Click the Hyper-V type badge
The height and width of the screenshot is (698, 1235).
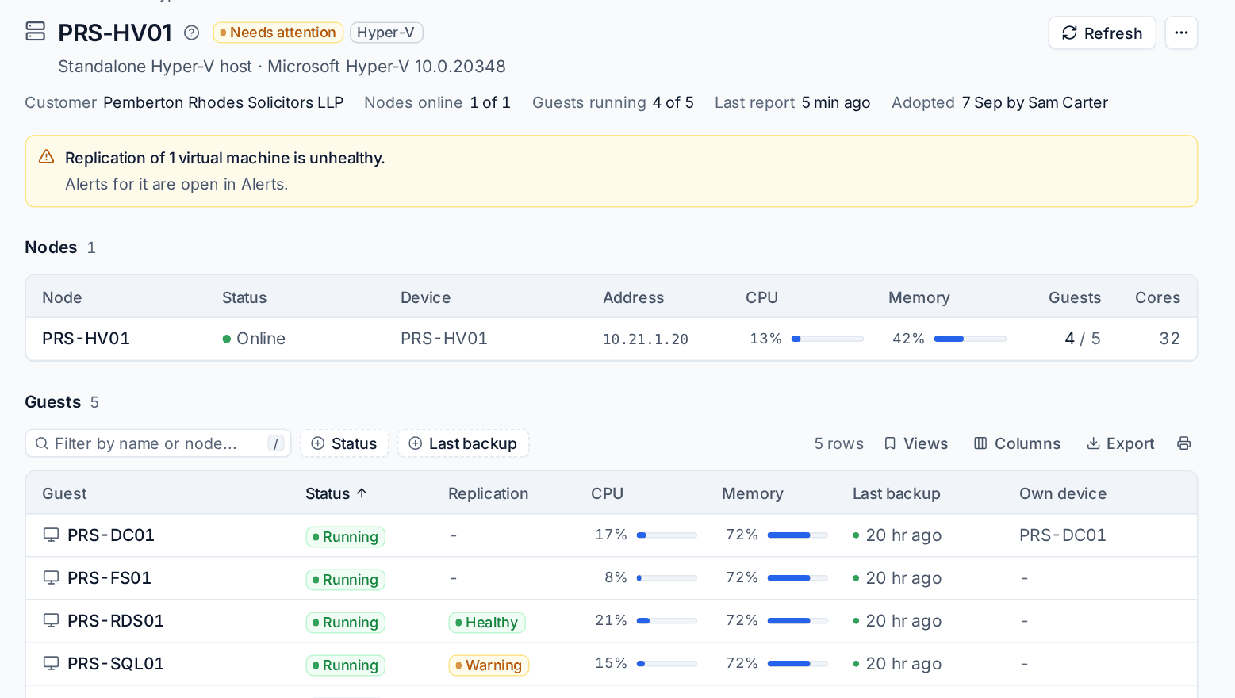tap(386, 33)
